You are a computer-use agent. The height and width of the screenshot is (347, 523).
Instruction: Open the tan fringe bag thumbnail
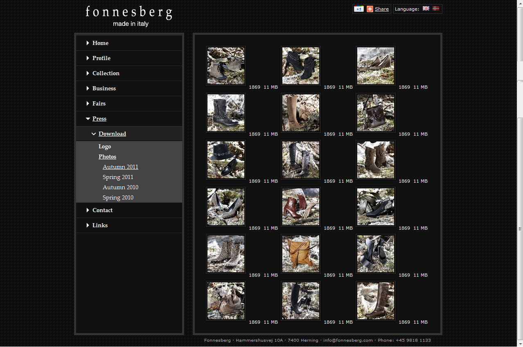[301, 254]
